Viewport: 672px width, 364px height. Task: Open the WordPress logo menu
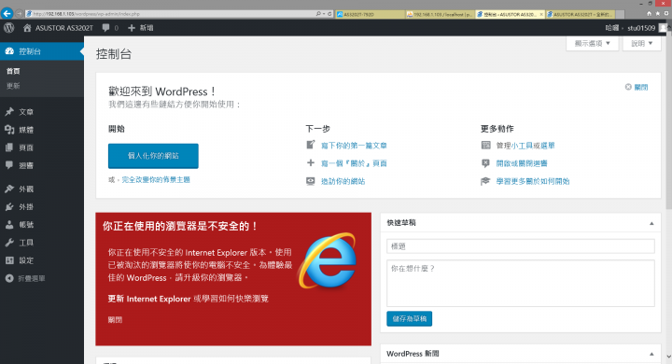[x=9, y=28]
